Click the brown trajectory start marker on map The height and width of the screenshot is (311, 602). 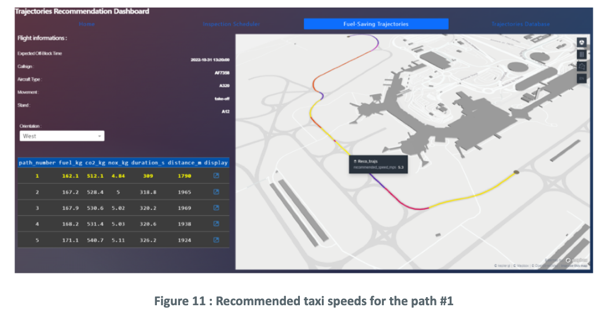tap(516, 173)
